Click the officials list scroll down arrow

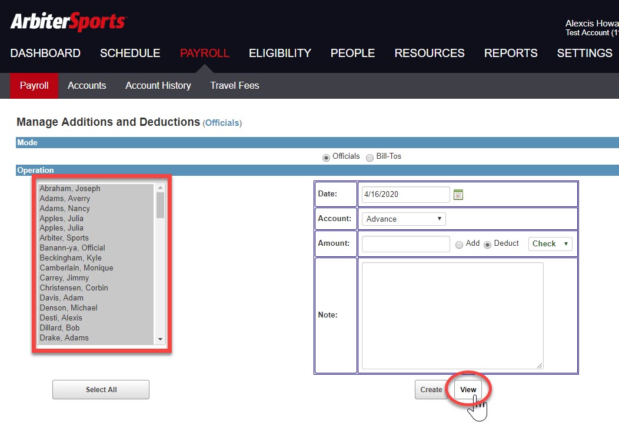[160, 339]
